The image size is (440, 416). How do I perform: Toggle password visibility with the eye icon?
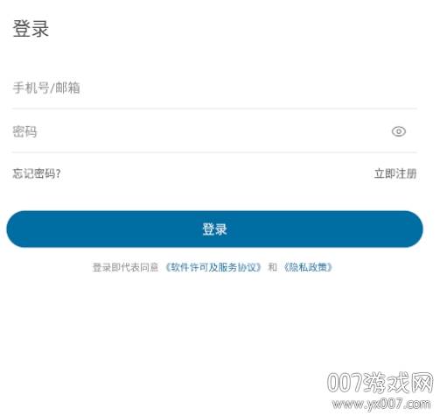pos(399,131)
